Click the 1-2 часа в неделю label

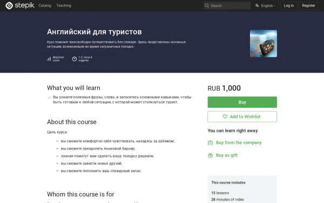[x=85, y=59]
